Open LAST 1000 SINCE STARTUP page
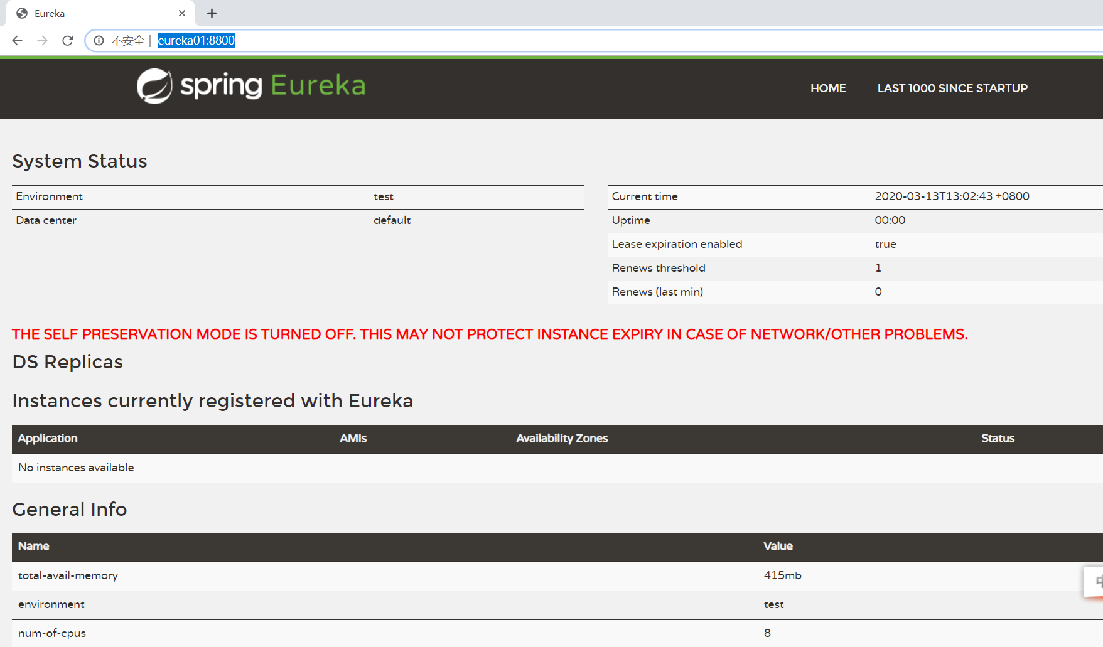This screenshot has height=647, width=1103. point(952,88)
